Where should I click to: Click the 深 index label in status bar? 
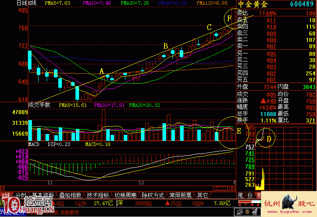[x=120, y=203]
